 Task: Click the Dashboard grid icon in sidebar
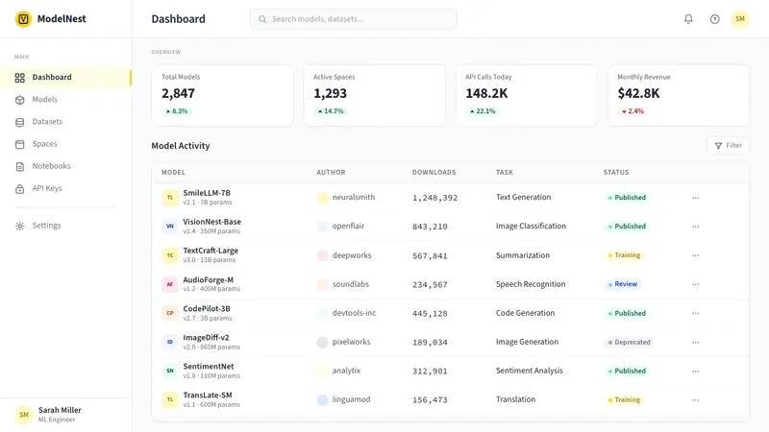pyautogui.click(x=19, y=78)
